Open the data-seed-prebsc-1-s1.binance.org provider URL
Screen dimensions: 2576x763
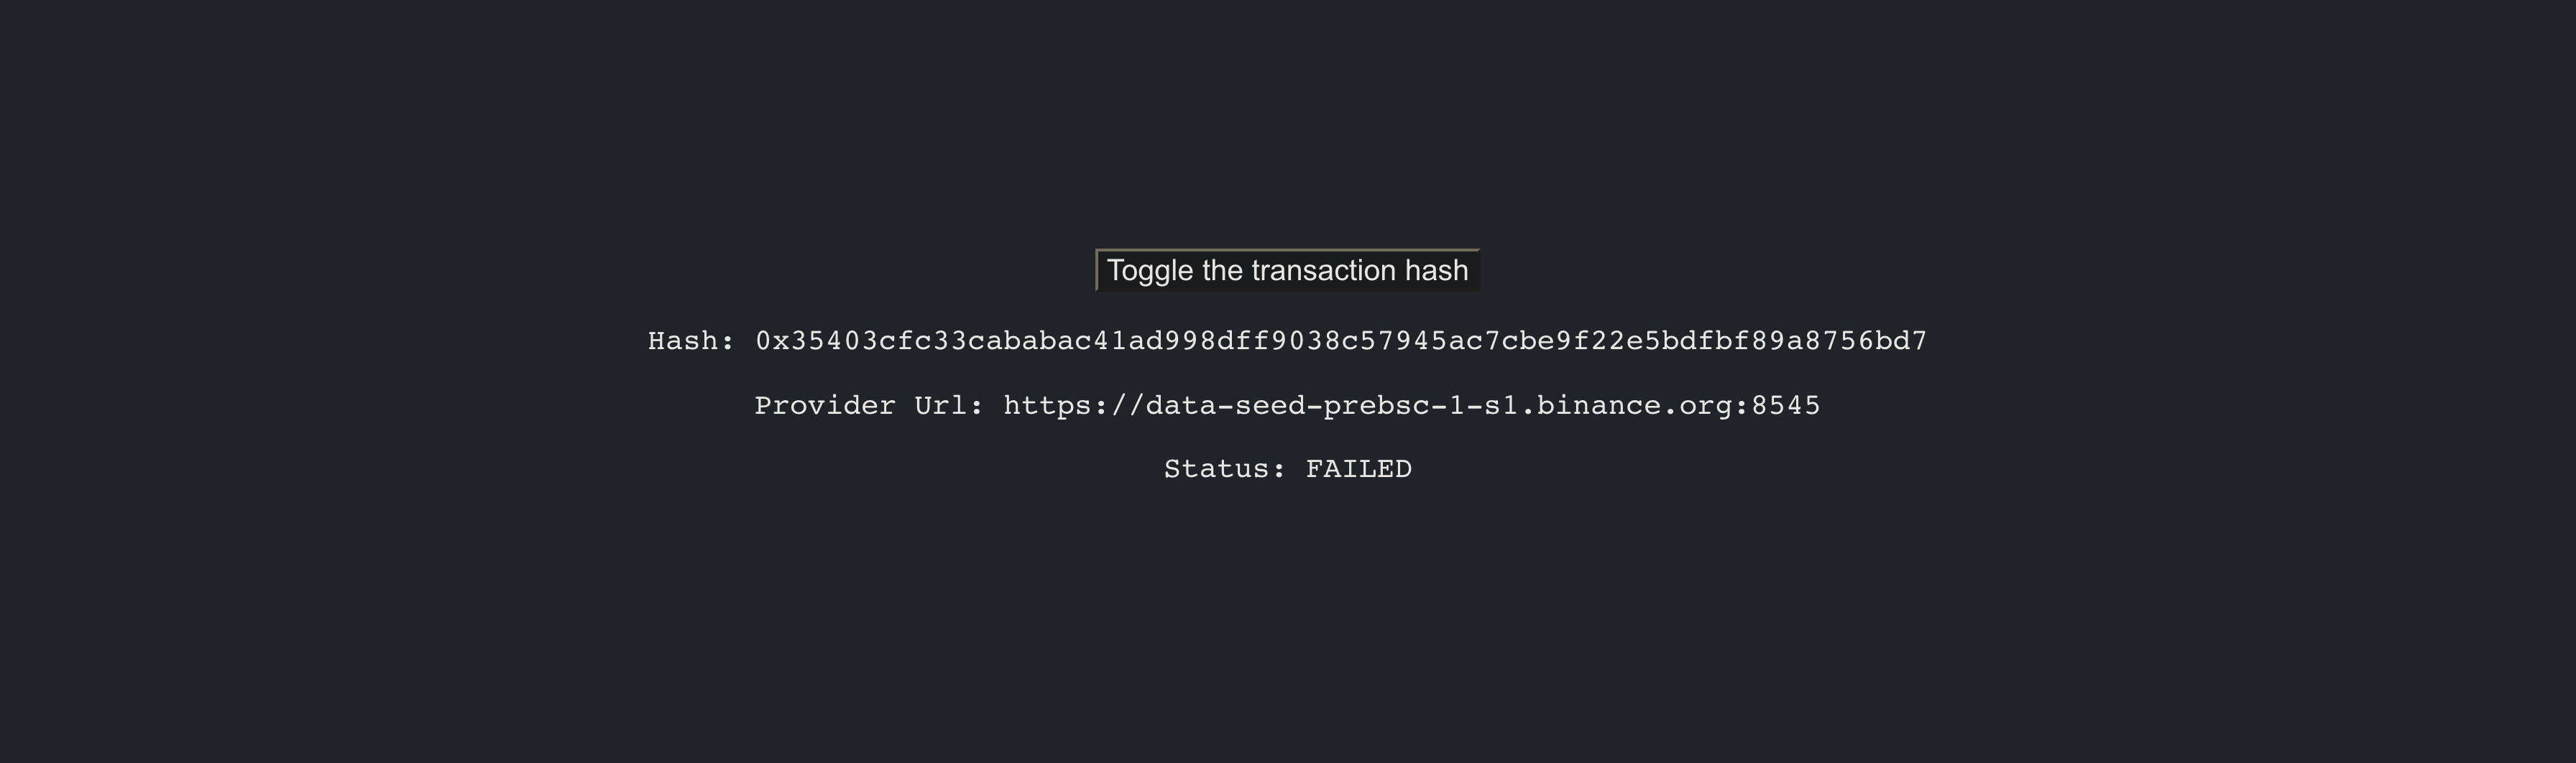point(1410,404)
